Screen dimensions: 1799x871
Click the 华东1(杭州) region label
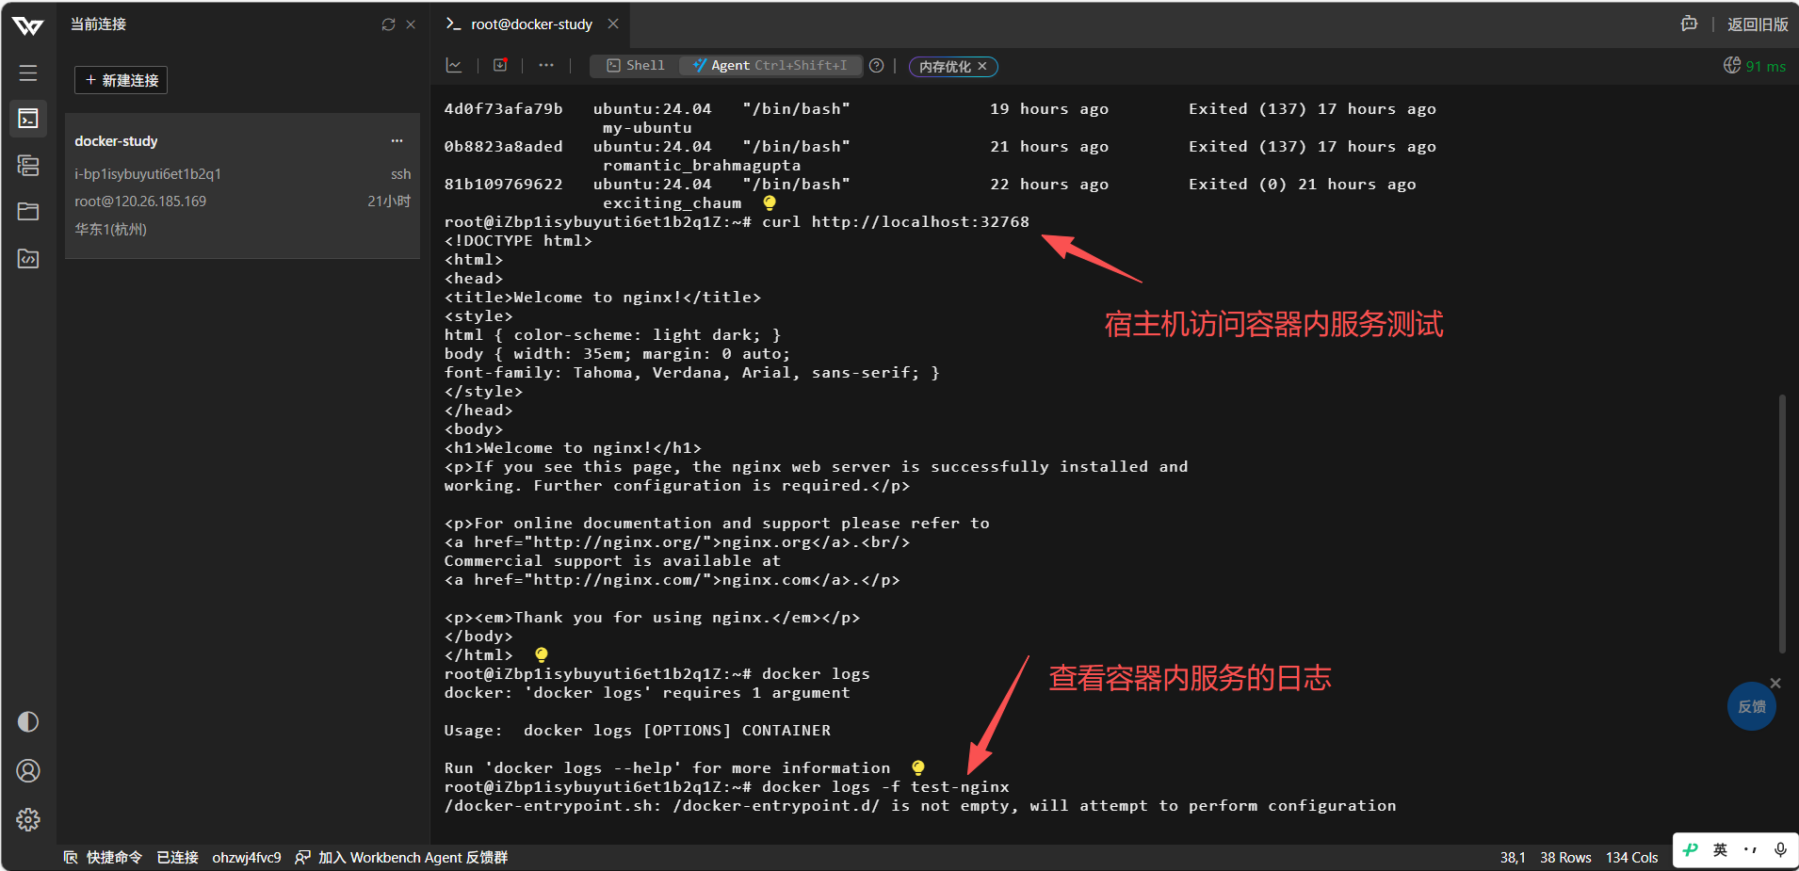coord(111,229)
